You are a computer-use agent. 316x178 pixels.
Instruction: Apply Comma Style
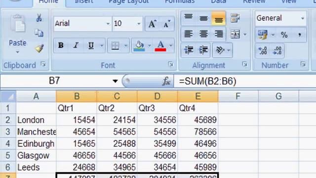(x=300, y=35)
